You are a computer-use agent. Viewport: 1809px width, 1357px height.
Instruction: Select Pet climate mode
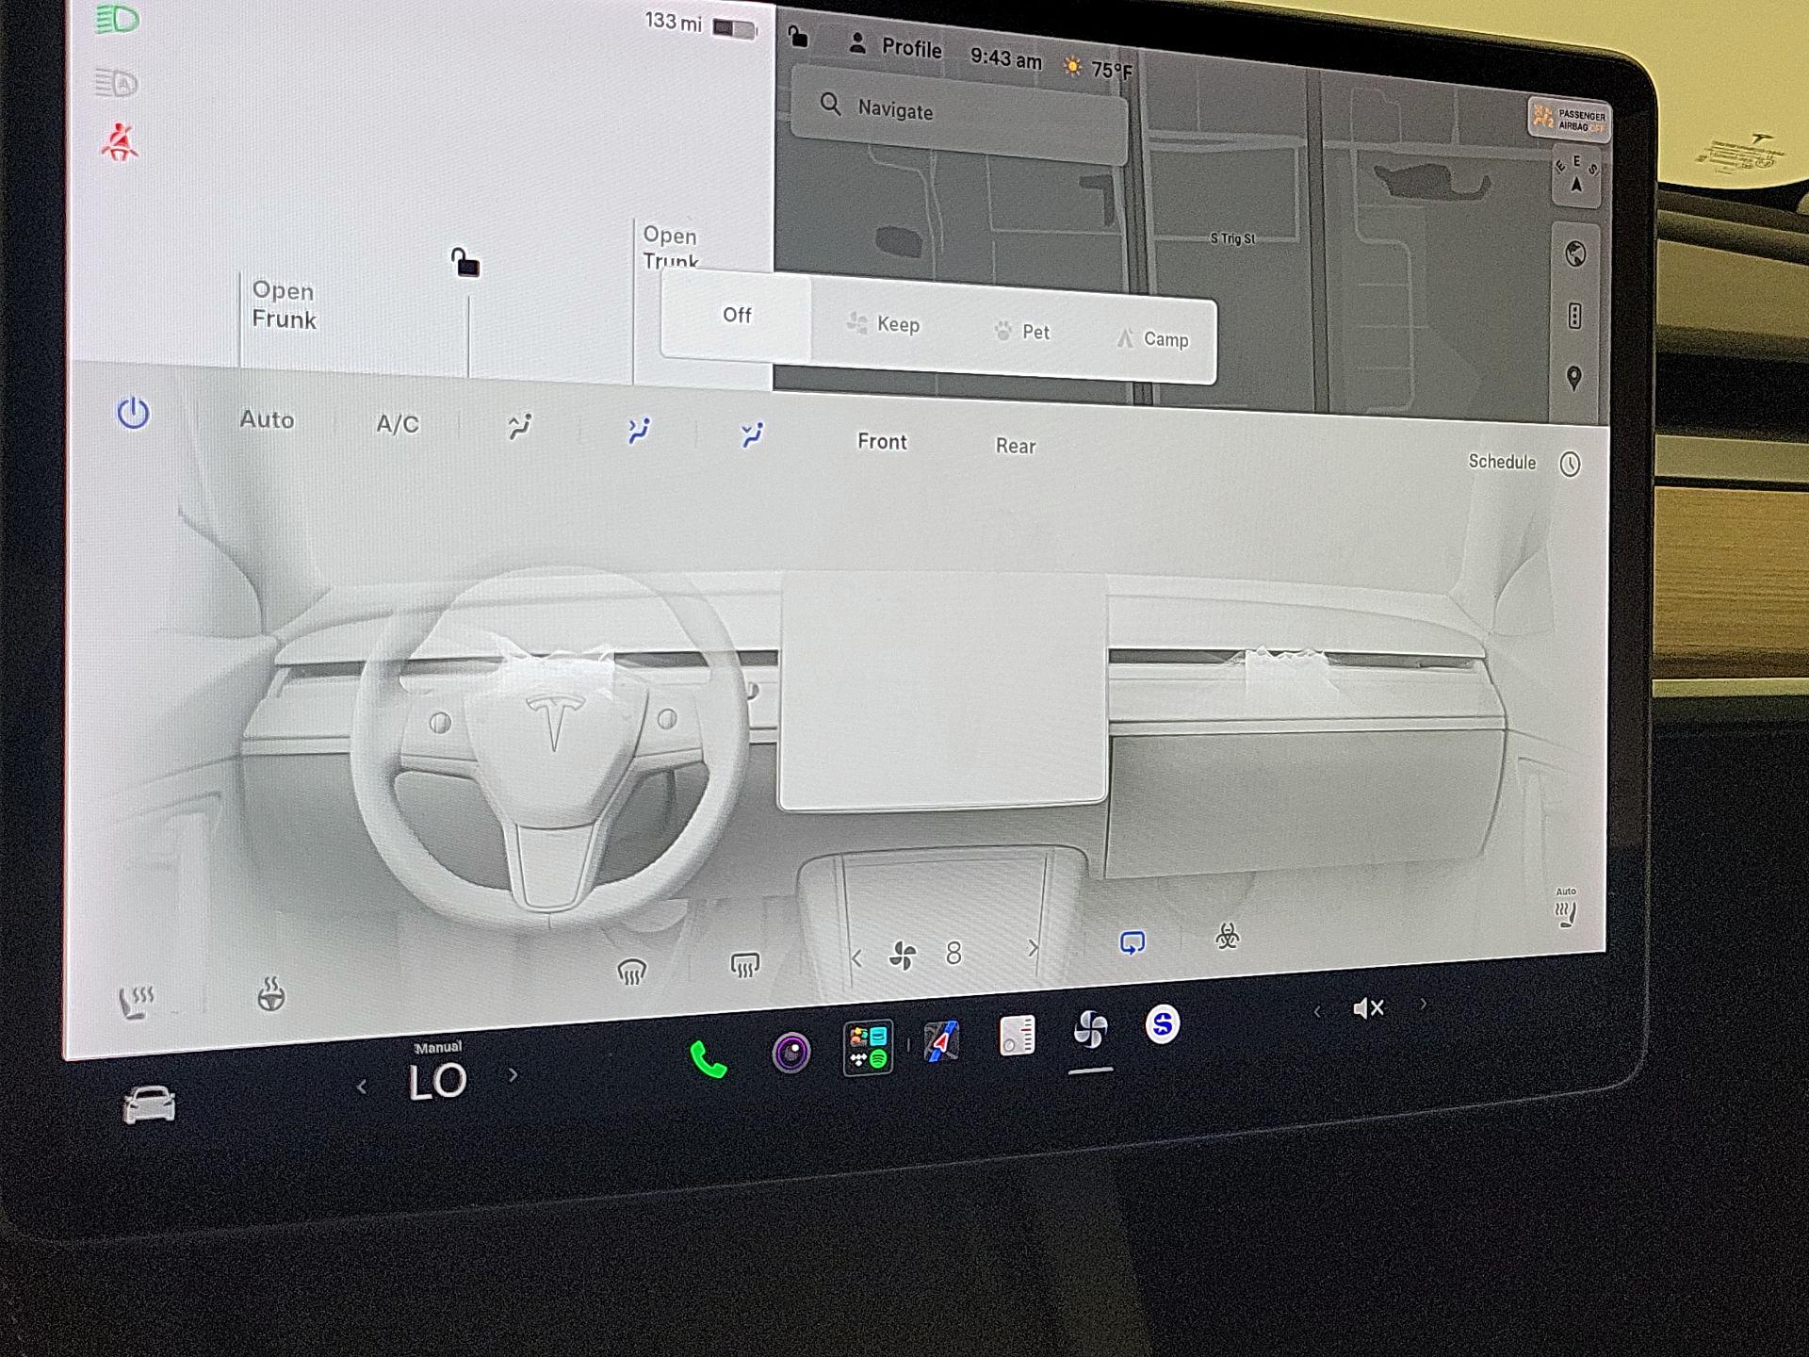pyautogui.click(x=1022, y=332)
